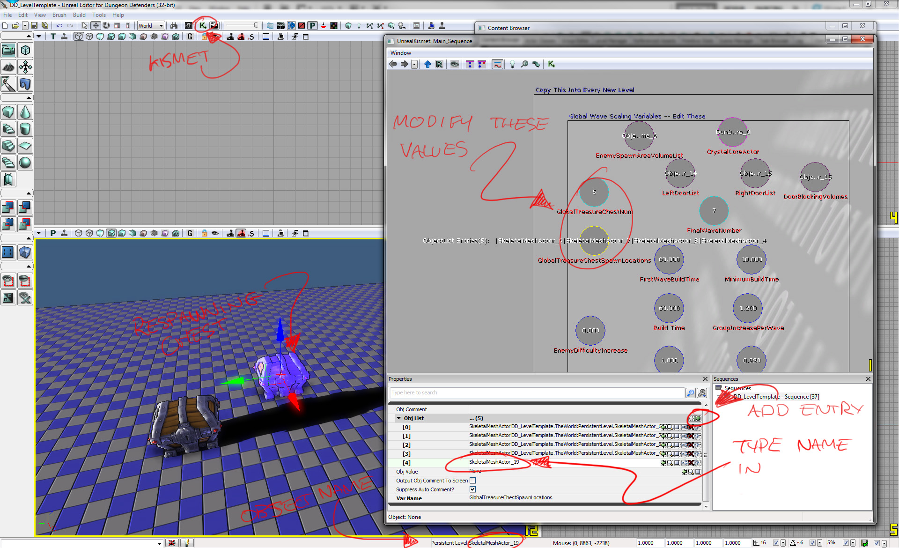This screenshot has width=899, height=548.
Task: Open the World coordinate system dropdown
Action: [151, 26]
